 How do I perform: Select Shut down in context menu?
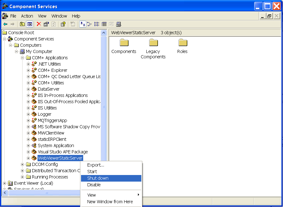click(111, 178)
